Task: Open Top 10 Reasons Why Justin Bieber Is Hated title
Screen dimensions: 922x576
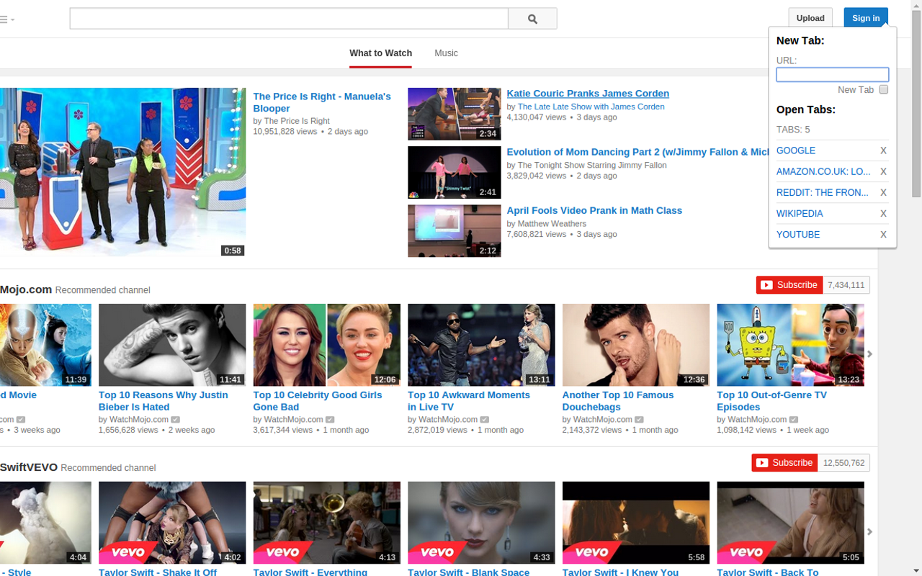Action: pyautogui.click(x=164, y=401)
